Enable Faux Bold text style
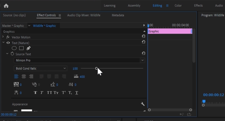 pos(35,93)
